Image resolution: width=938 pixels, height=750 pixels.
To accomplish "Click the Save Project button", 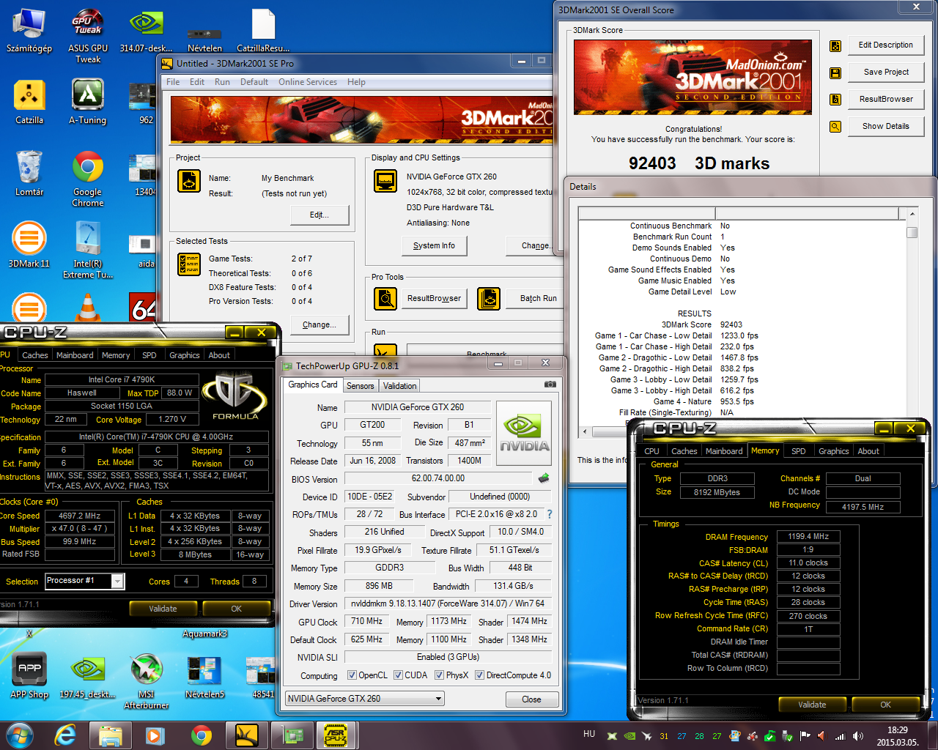I will pyautogui.click(x=886, y=72).
